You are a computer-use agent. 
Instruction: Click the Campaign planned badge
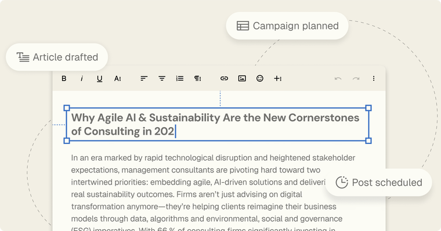pyautogui.click(x=287, y=26)
